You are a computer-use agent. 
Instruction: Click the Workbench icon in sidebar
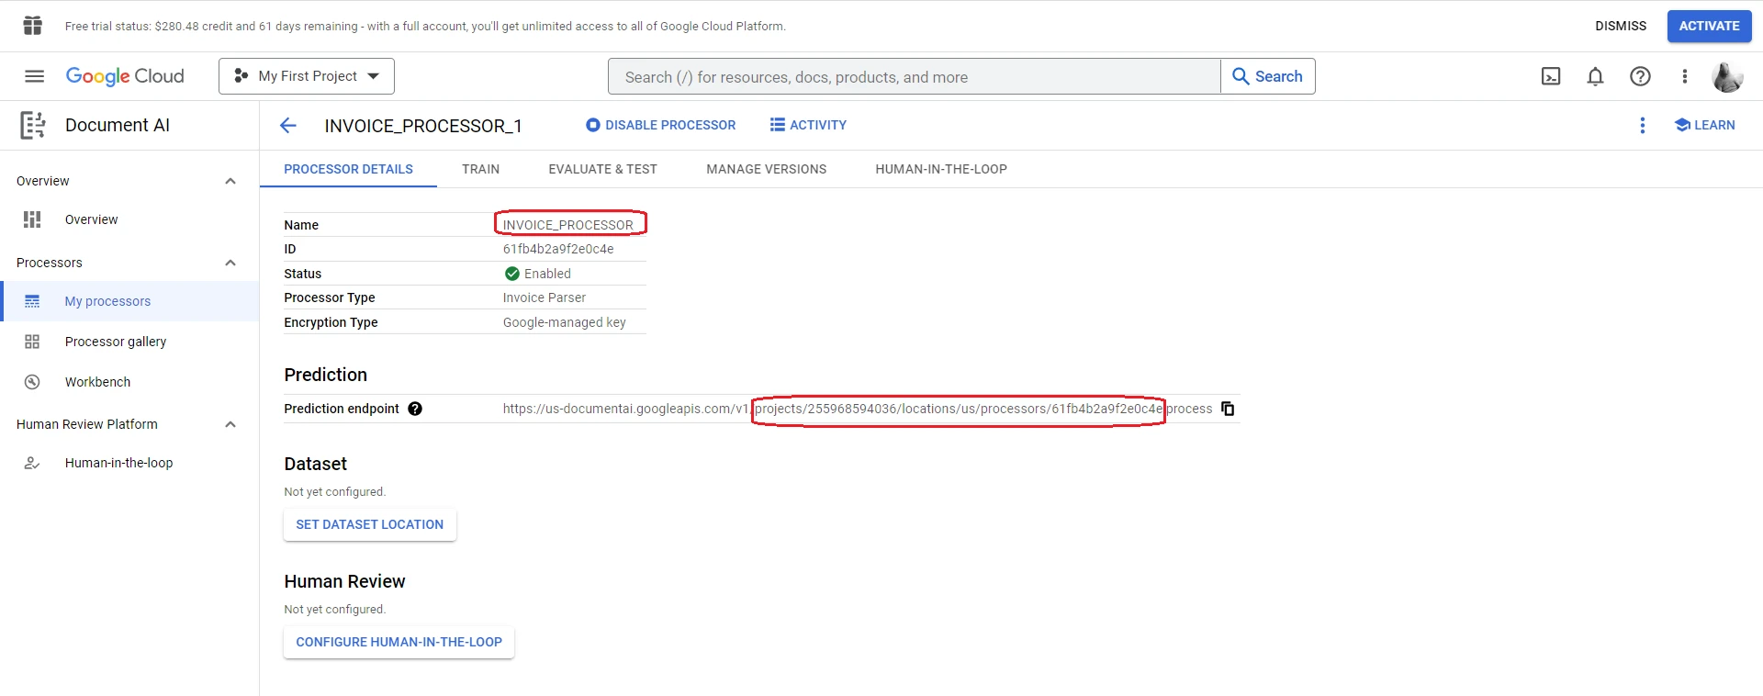[32, 382]
